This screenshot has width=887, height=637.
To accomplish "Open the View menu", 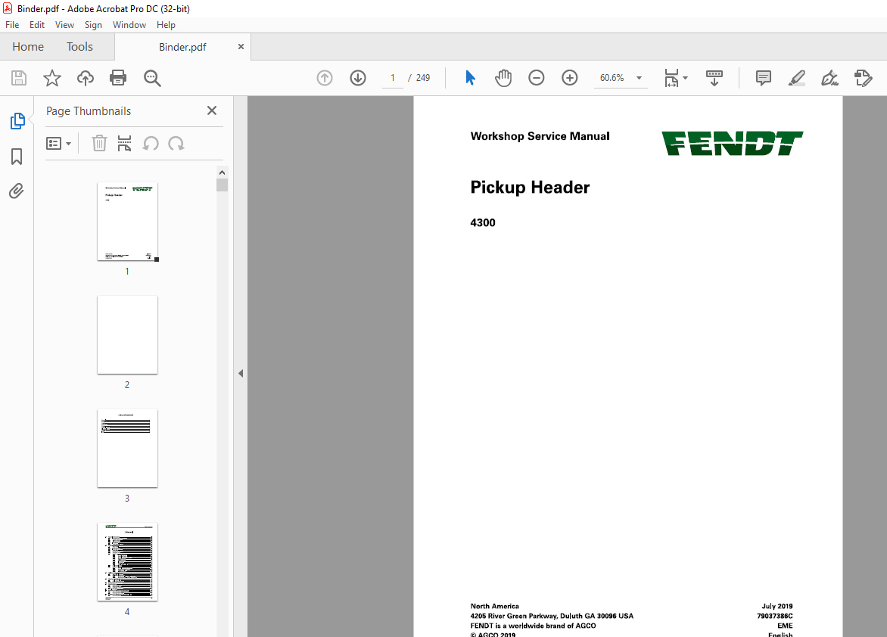I will 64,25.
